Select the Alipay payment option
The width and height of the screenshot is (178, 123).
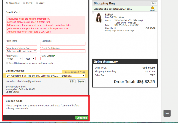click(x=37, y=3)
